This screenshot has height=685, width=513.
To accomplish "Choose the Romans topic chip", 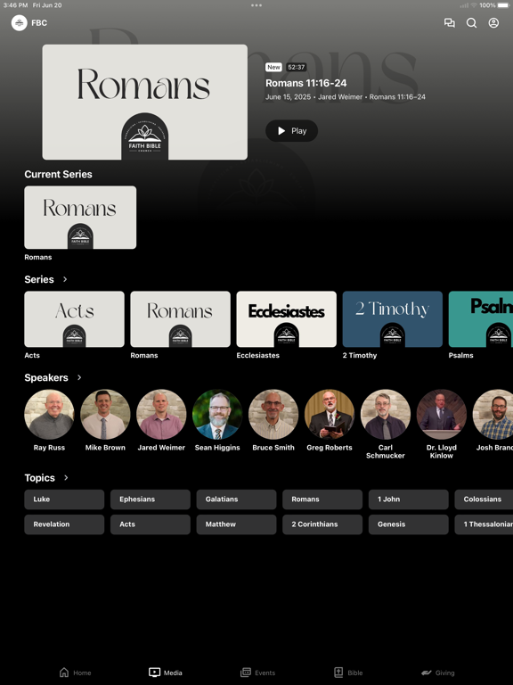I will coord(322,499).
